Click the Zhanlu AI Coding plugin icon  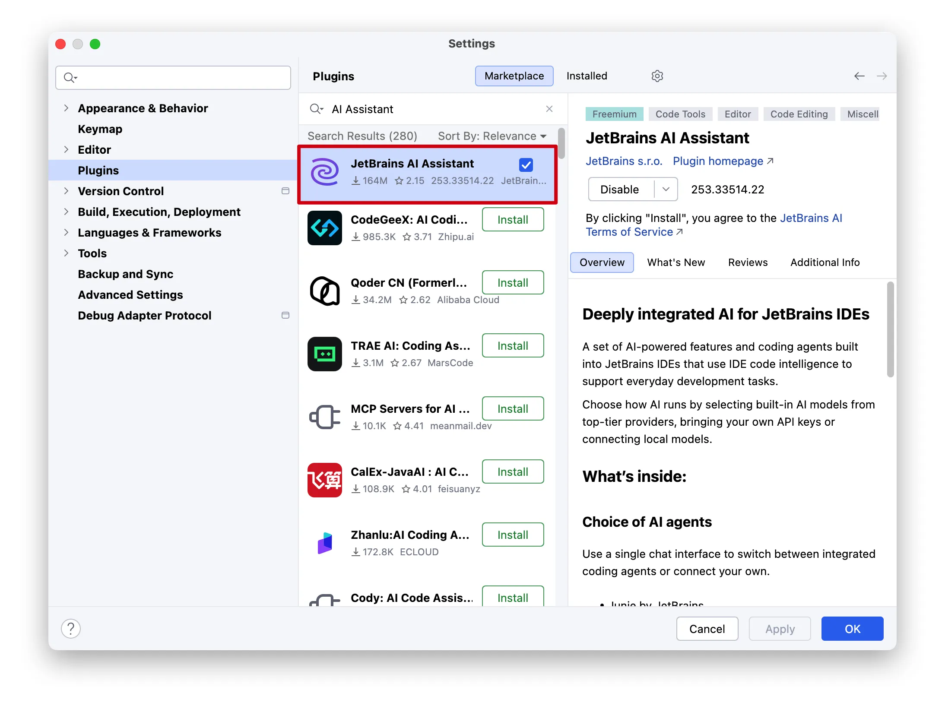click(325, 543)
